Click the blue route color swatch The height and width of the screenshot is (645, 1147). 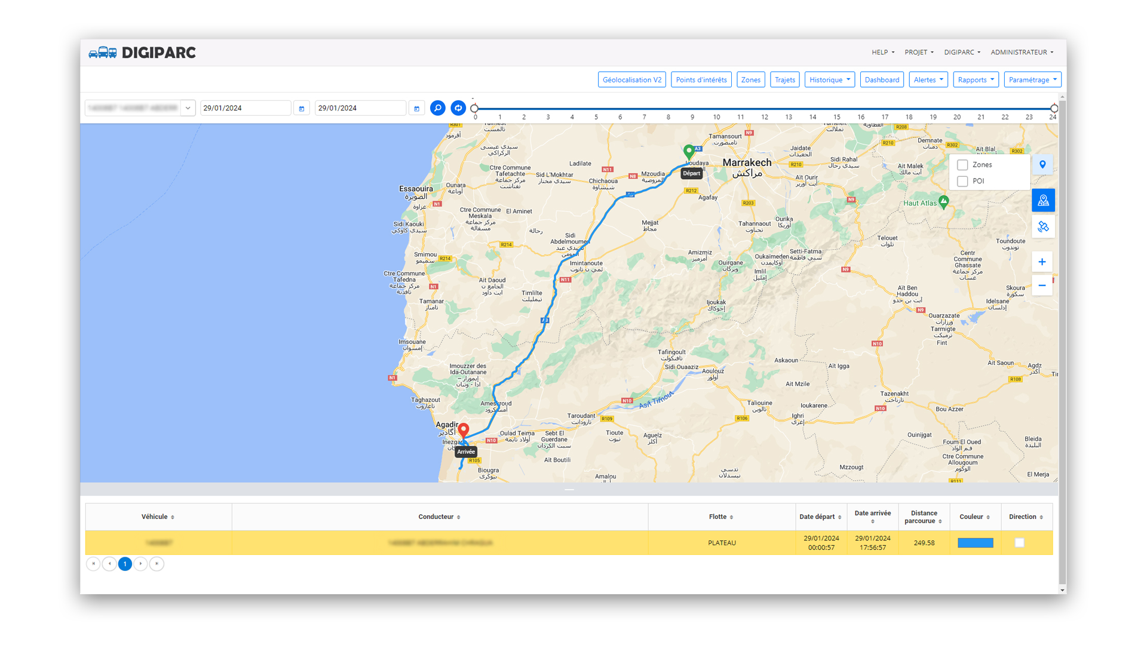click(976, 543)
